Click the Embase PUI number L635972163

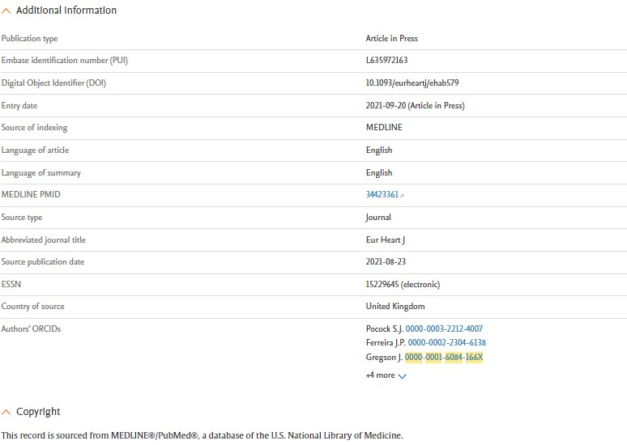point(388,61)
